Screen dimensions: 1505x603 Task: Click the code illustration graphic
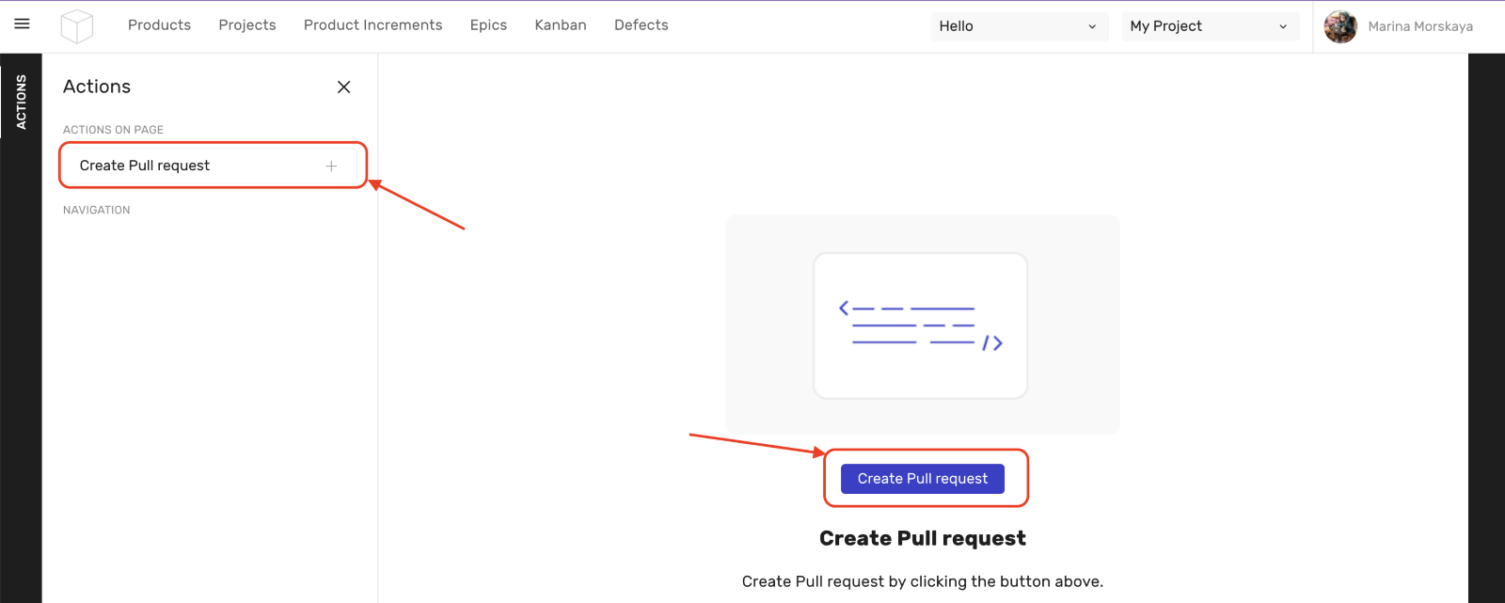920,325
